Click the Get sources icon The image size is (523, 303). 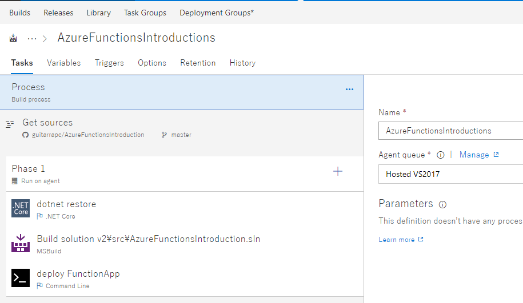click(x=10, y=123)
